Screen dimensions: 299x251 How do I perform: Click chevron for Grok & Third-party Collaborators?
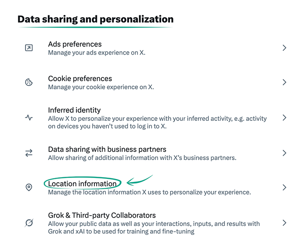[x=284, y=223]
